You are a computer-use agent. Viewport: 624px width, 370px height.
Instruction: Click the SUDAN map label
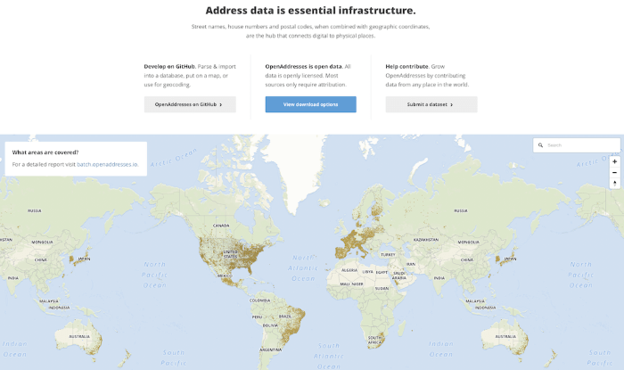click(x=382, y=289)
